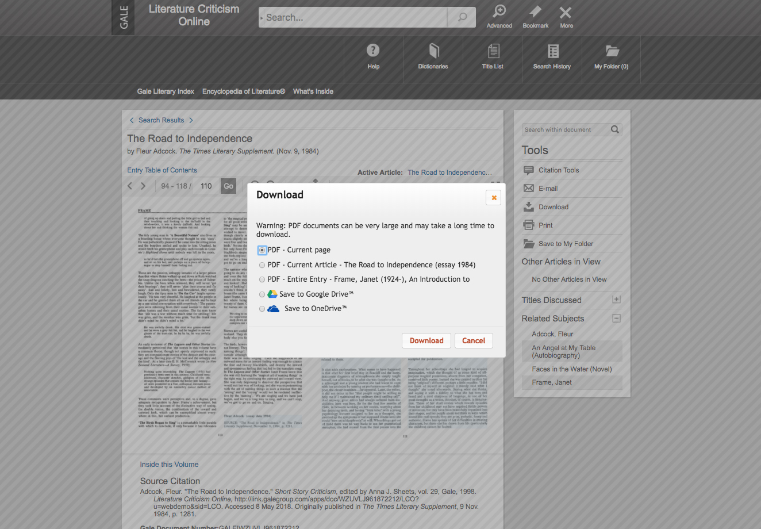Open the Help question mark icon
Viewport: 761px width, 529px height.
pos(373,50)
